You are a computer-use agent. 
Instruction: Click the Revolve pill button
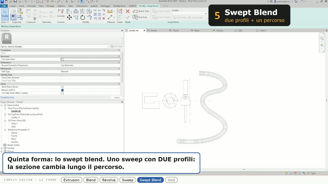[109, 180]
